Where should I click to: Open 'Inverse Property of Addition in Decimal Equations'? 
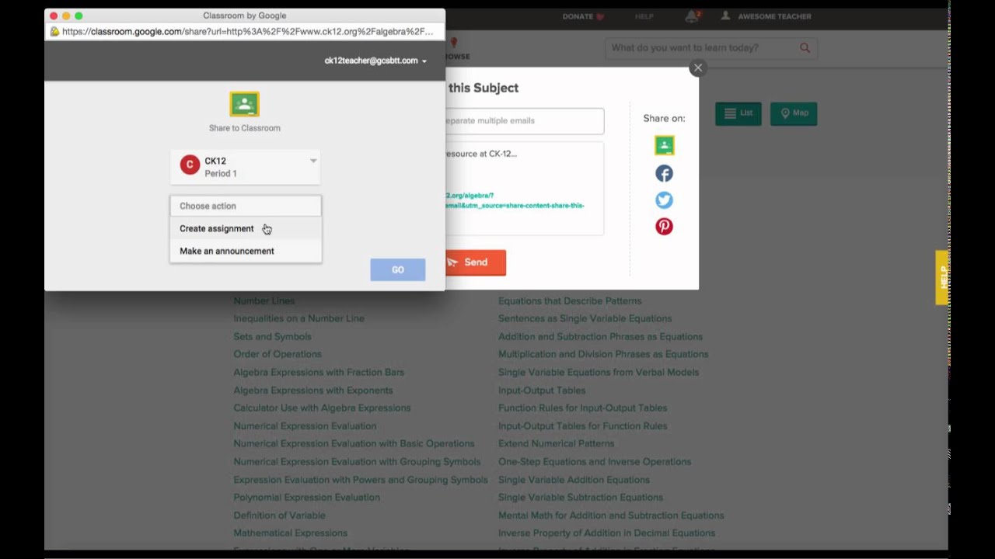[606, 533]
